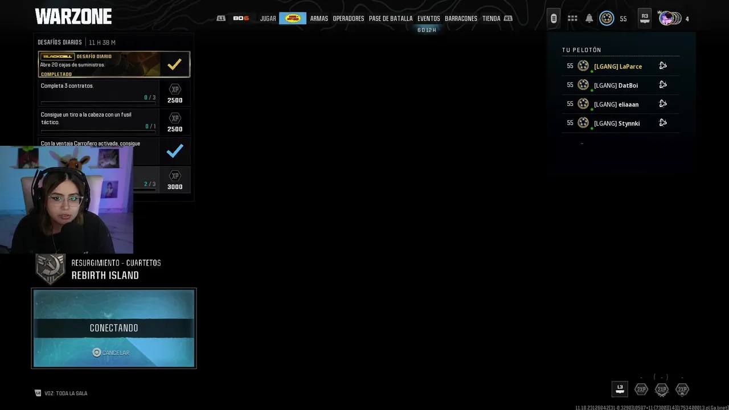Click the event timer '6D 12H'
729x410 pixels.
click(427, 30)
